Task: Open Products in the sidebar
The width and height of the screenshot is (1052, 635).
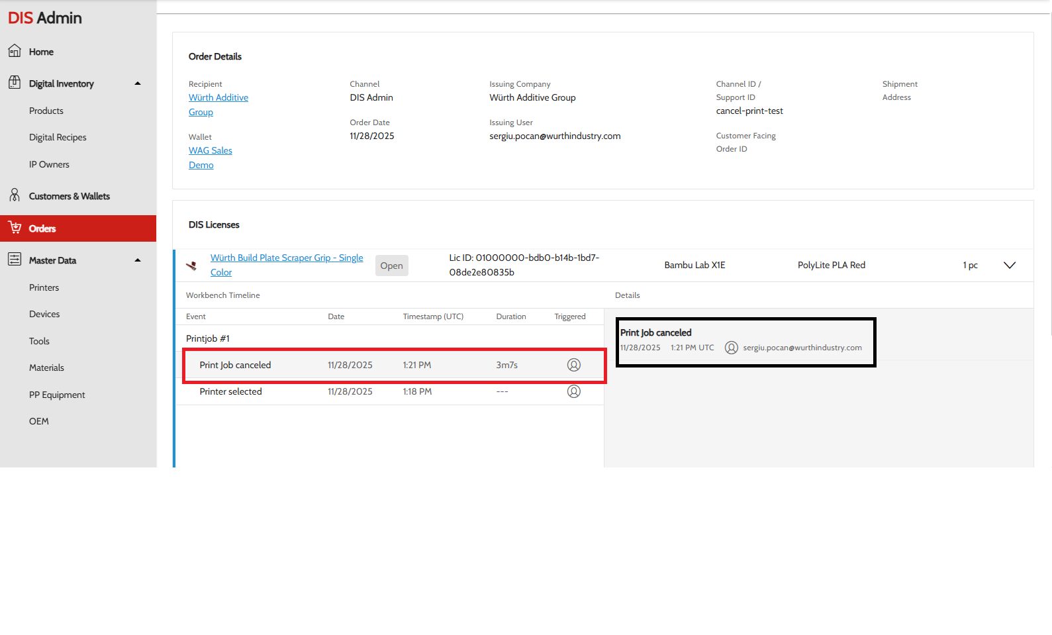Action: click(46, 111)
